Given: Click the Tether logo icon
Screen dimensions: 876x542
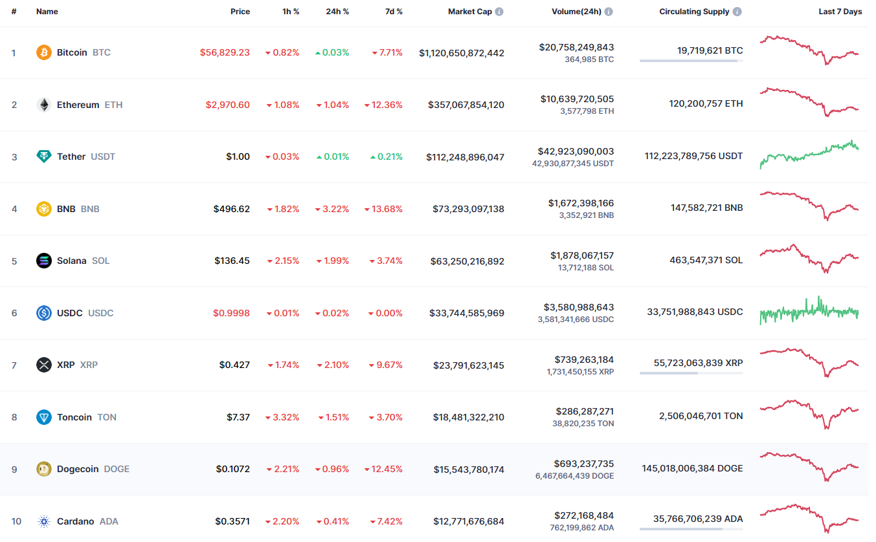Looking at the screenshot, I should 43,157.
